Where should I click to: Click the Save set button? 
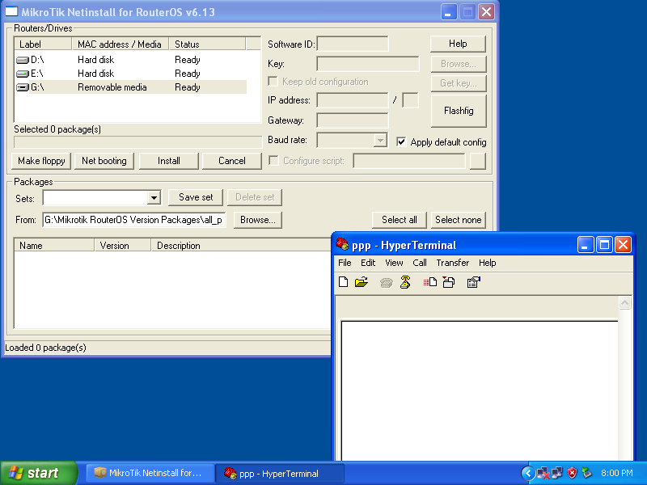(x=196, y=197)
